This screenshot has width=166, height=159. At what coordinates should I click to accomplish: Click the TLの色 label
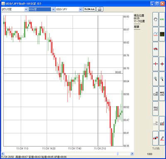pyautogui.click(x=156, y=149)
